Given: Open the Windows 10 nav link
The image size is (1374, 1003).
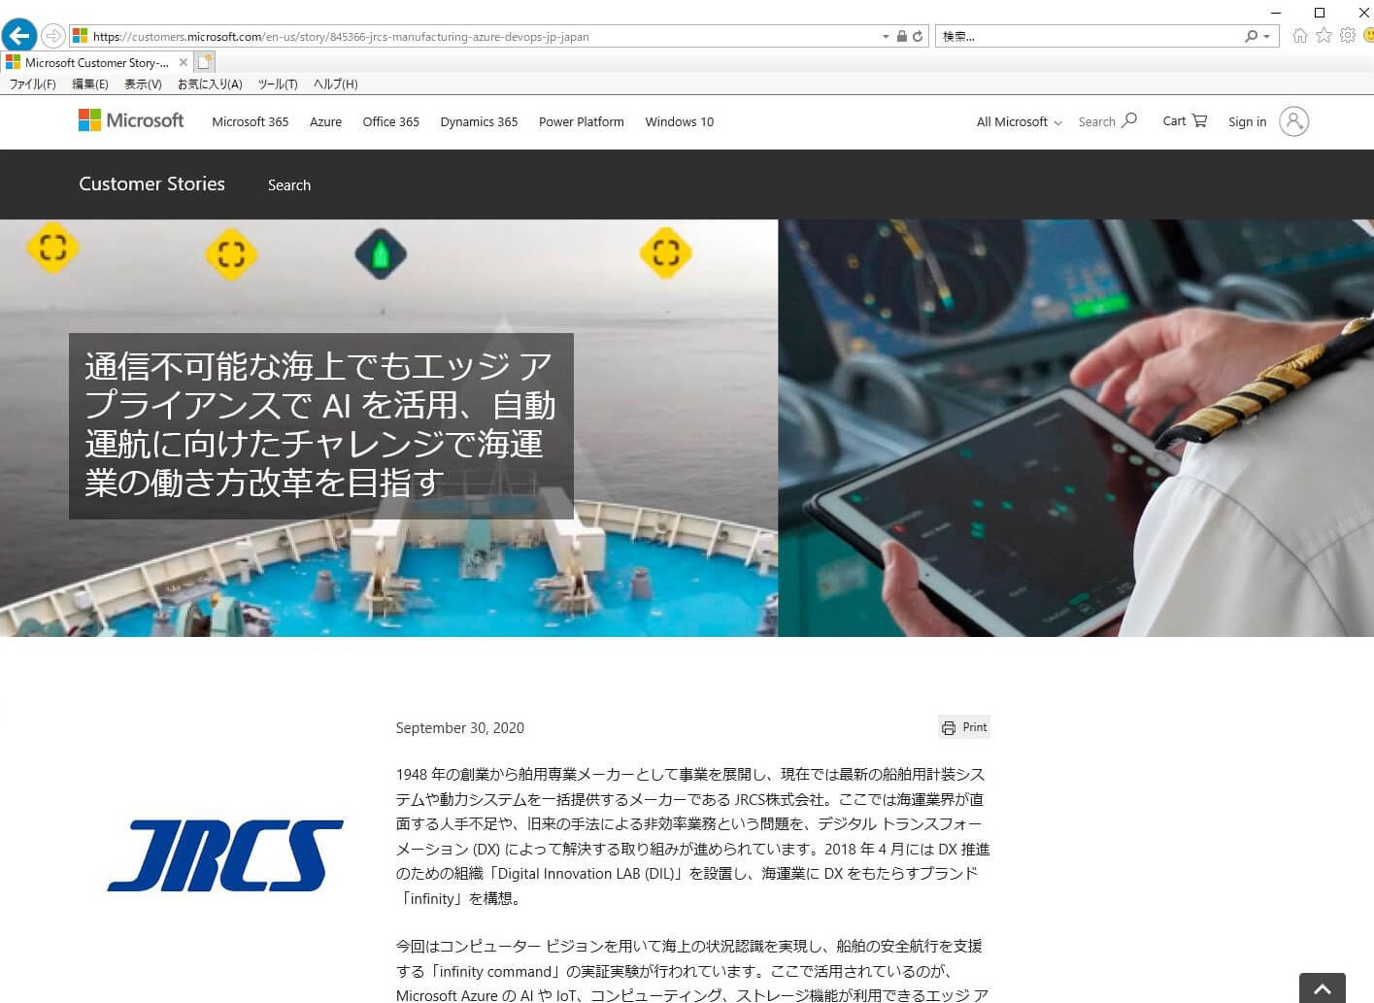Looking at the screenshot, I should (679, 121).
